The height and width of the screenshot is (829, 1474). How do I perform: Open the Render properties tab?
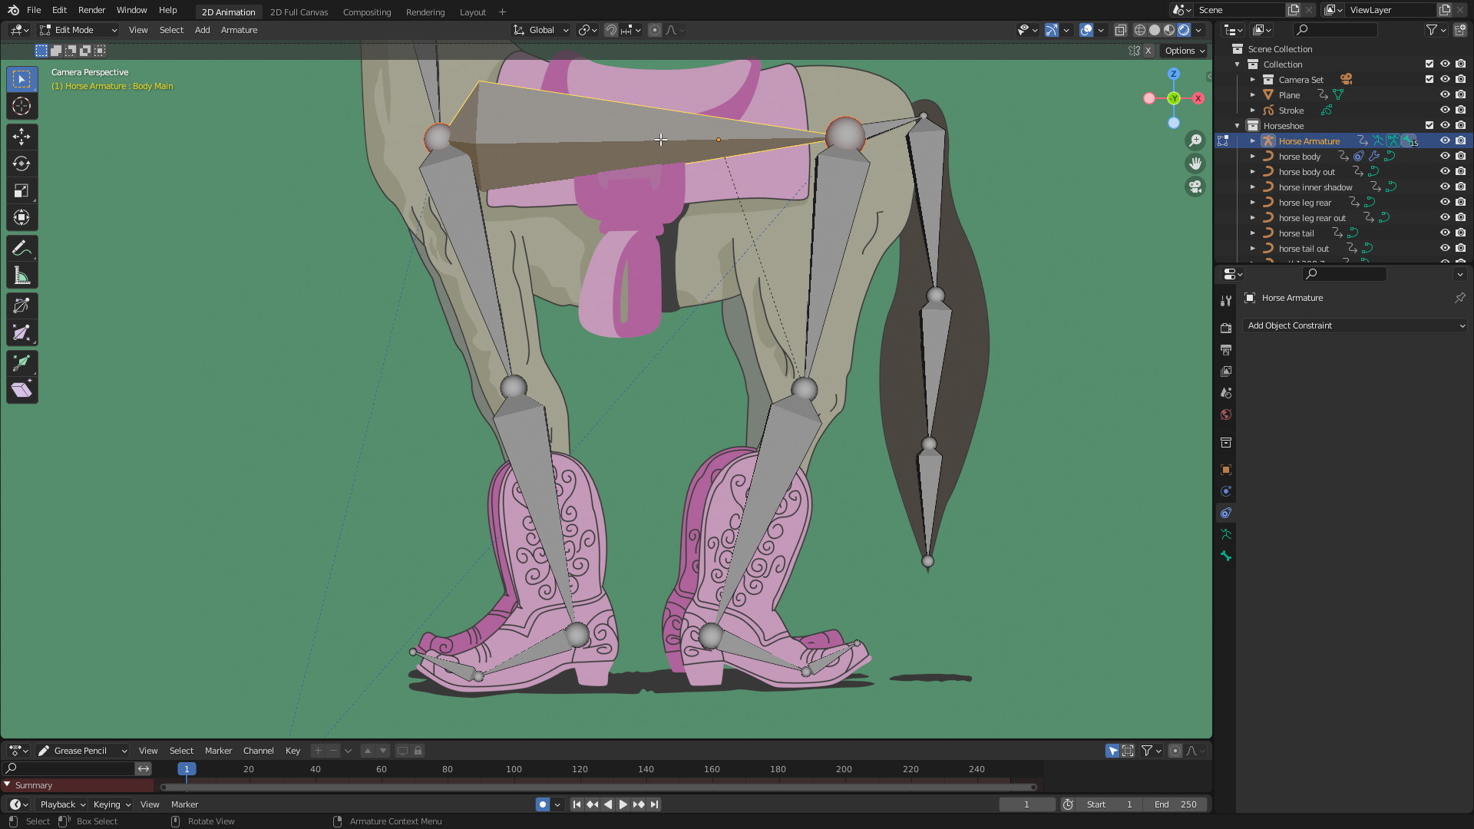click(x=1226, y=328)
